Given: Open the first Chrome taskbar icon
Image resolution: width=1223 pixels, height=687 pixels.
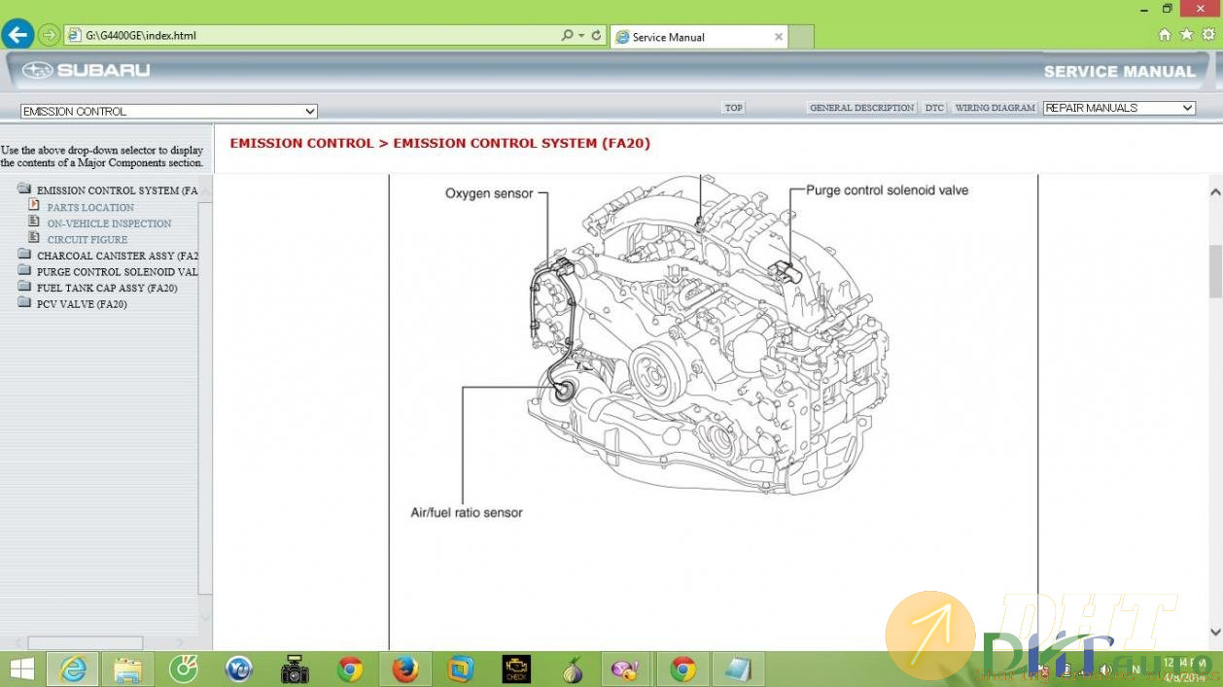Looking at the screenshot, I should click(x=350, y=670).
